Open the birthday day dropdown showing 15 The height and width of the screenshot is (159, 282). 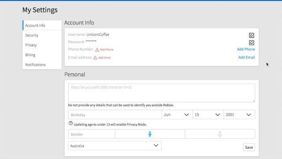click(208, 115)
